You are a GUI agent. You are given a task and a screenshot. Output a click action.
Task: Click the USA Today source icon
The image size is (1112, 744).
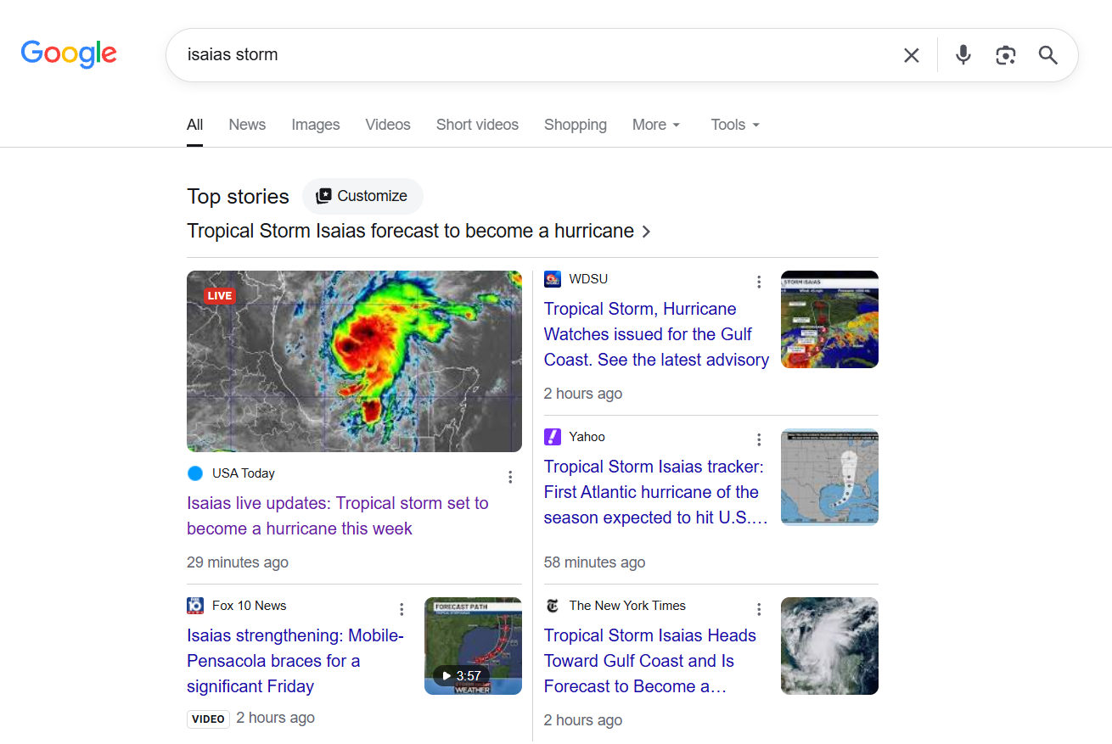coord(195,473)
